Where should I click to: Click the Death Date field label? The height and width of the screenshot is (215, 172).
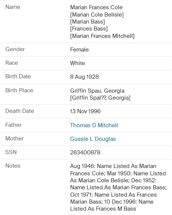[x=19, y=111]
